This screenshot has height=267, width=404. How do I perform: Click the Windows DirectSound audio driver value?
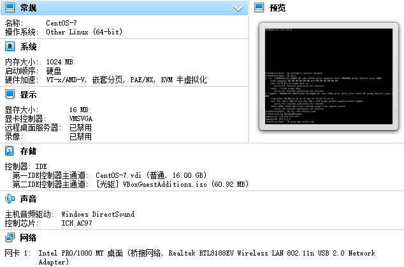[x=97, y=214]
